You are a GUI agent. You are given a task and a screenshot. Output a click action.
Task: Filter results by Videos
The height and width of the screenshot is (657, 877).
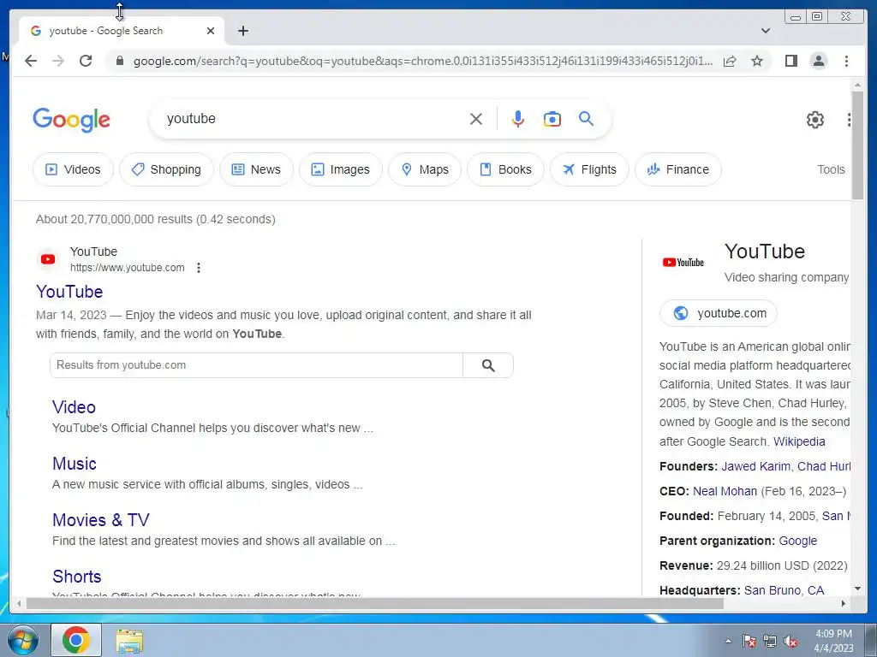73,169
